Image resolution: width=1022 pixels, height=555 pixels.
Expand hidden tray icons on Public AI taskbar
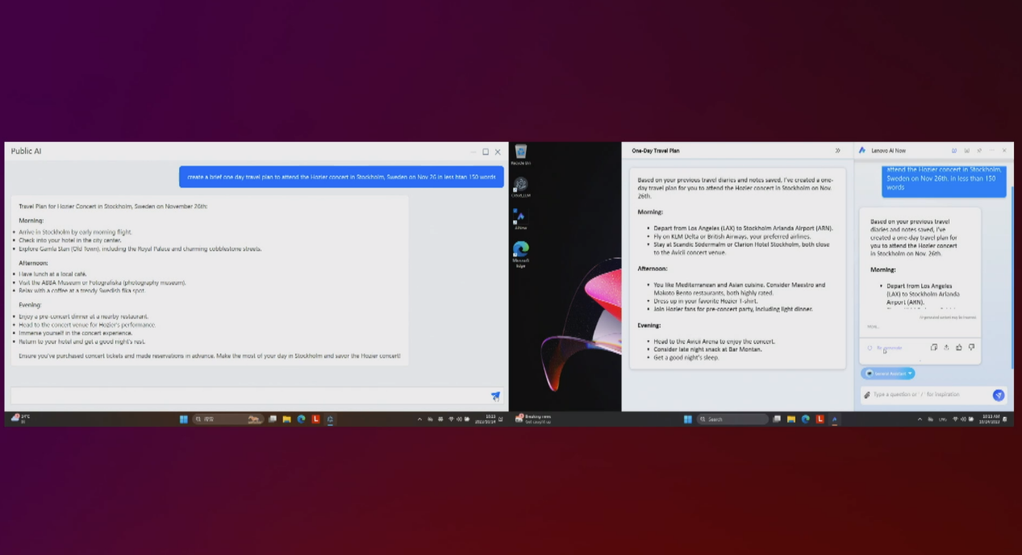(x=419, y=419)
